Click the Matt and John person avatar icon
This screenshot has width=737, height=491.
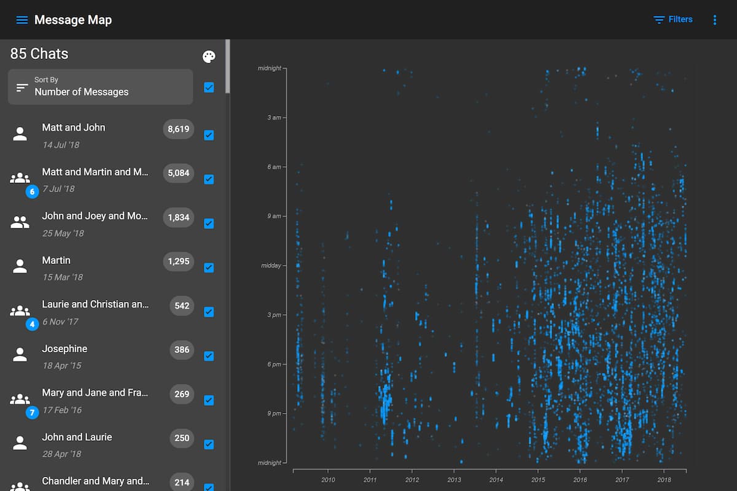(20, 134)
